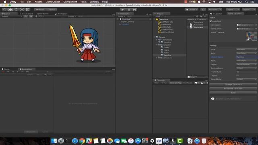Open the Collab dropdown

tap(191, 10)
